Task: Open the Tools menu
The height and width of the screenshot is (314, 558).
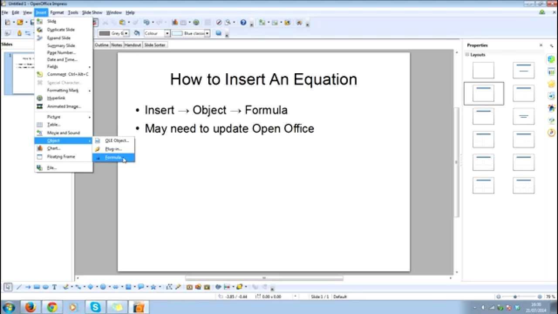Action: (73, 13)
